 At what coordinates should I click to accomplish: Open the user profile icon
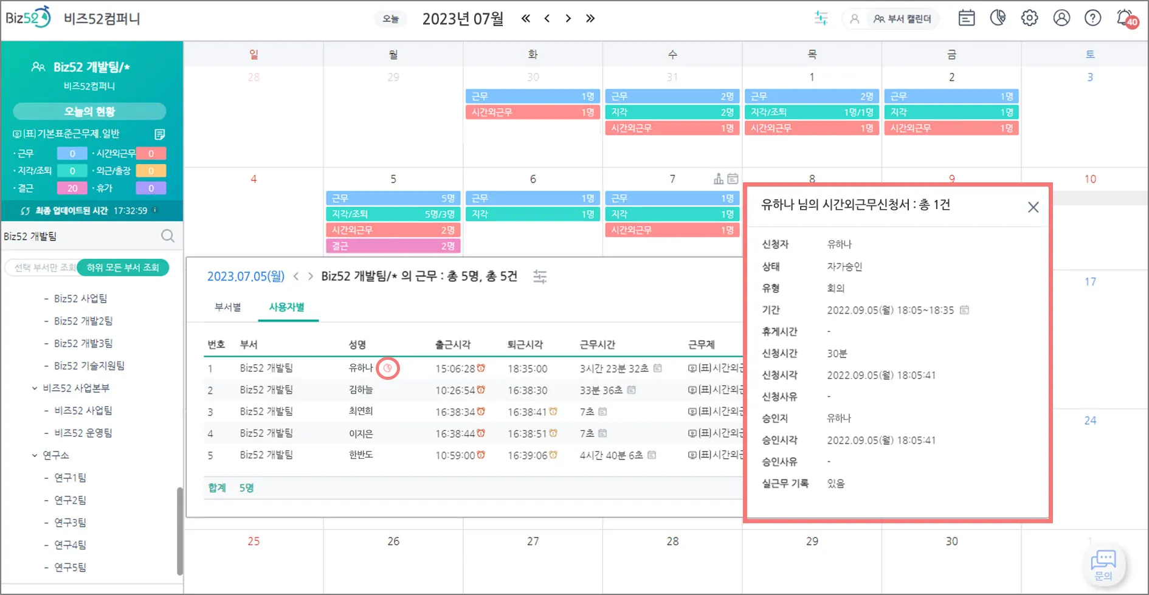click(x=1061, y=18)
